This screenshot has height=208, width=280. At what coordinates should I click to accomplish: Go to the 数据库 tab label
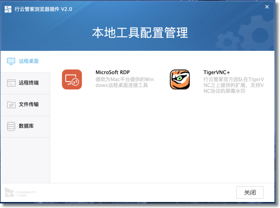coord(26,126)
